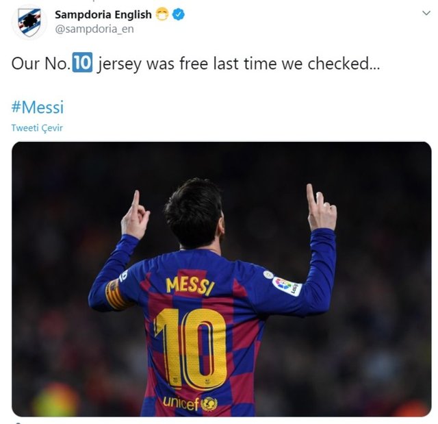The width and height of the screenshot is (438, 424).
Task: Click the blue keycap 10 emoji
Action: pyautogui.click(x=82, y=62)
